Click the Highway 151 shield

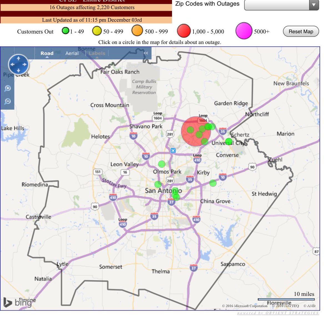[x=98, y=172]
